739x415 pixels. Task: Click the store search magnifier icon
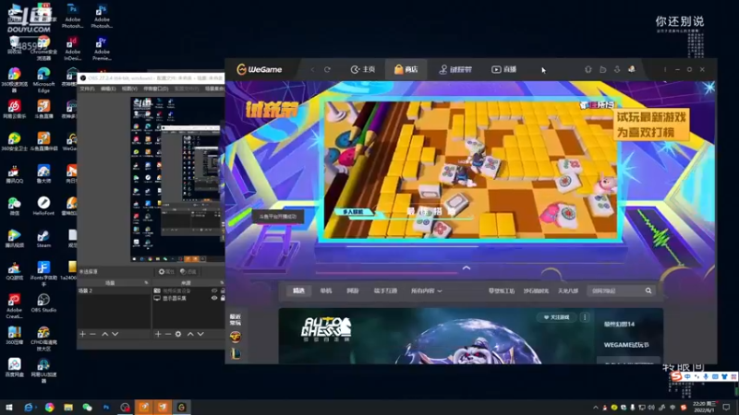coord(648,290)
